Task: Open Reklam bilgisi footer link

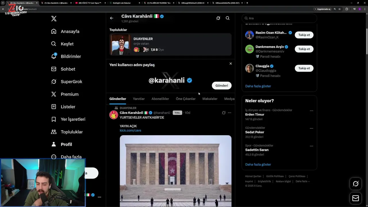Action: click(x=283, y=181)
